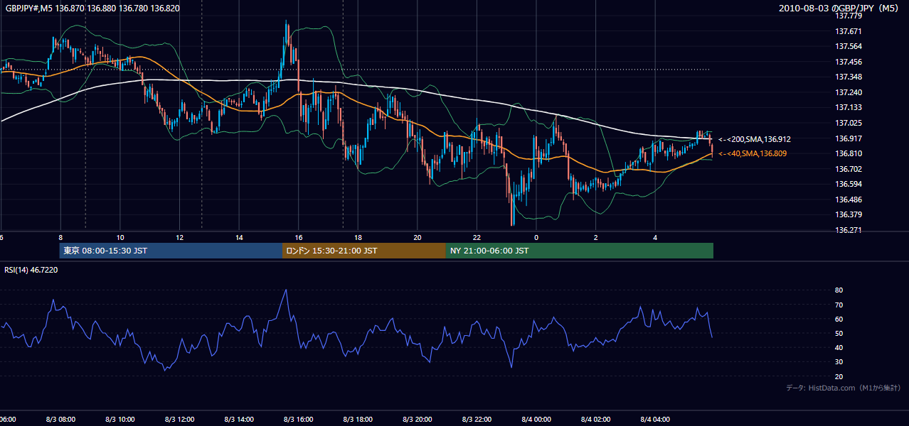Click the 8/3 18:00 time axis label
The width and height of the screenshot is (909, 426).
pos(358,420)
